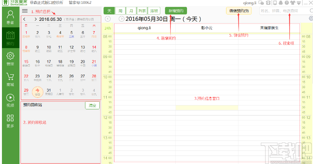313x164 pixels.
Task: Click the QQ penguin icon in title bar
Action: 281,3
